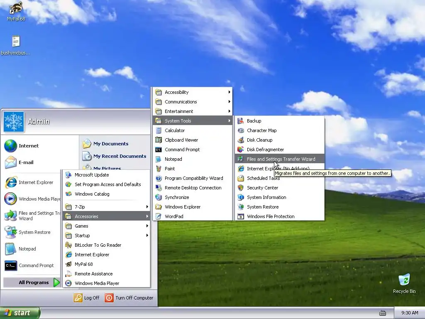This screenshot has width=425, height=319.
Task: Click the Backup icon in System Tools
Action: pyautogui.click(x=241, y=121)
